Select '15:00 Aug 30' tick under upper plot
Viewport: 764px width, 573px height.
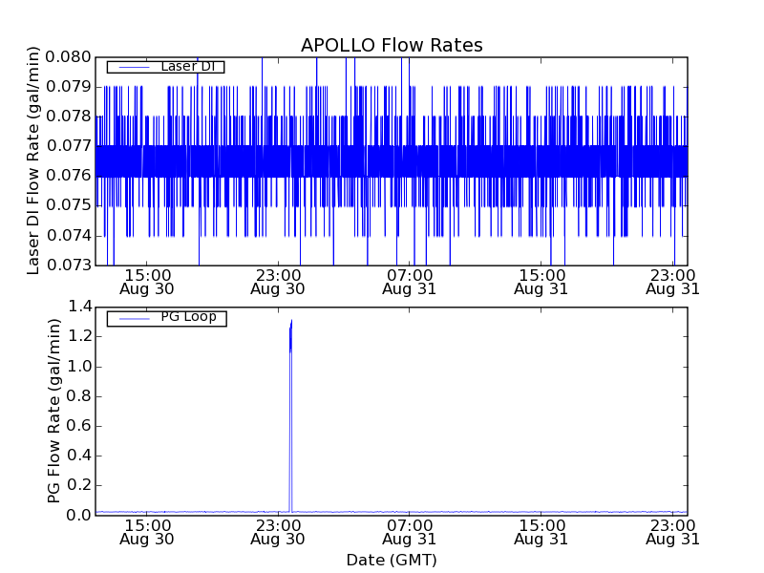pos(146,281)
